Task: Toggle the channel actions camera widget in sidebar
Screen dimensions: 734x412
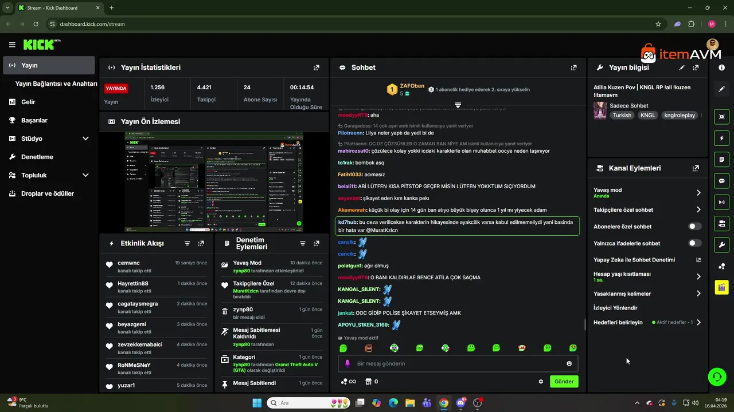Action: coord(721,223)
